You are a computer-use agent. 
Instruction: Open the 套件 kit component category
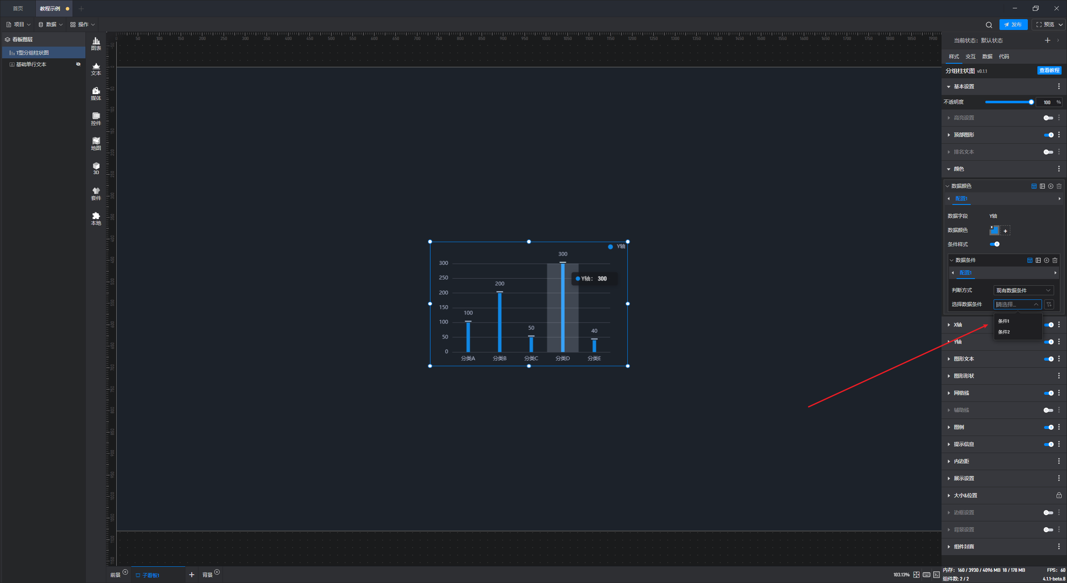point(96,193)
